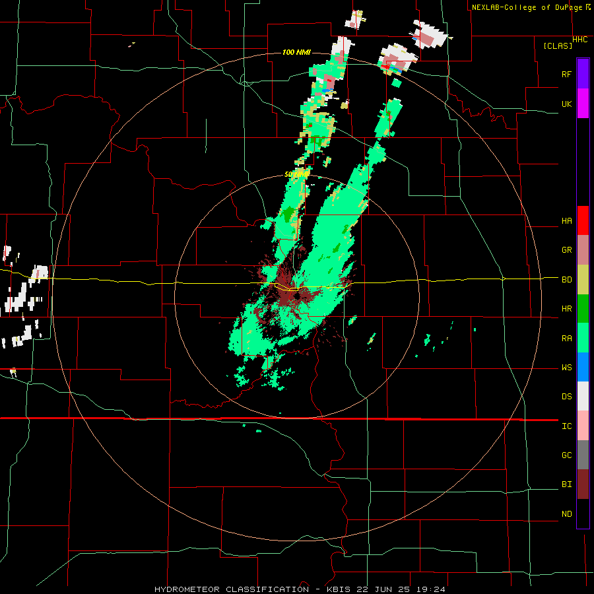
Task: Click the UK legend label
Action: click(566, 104)
